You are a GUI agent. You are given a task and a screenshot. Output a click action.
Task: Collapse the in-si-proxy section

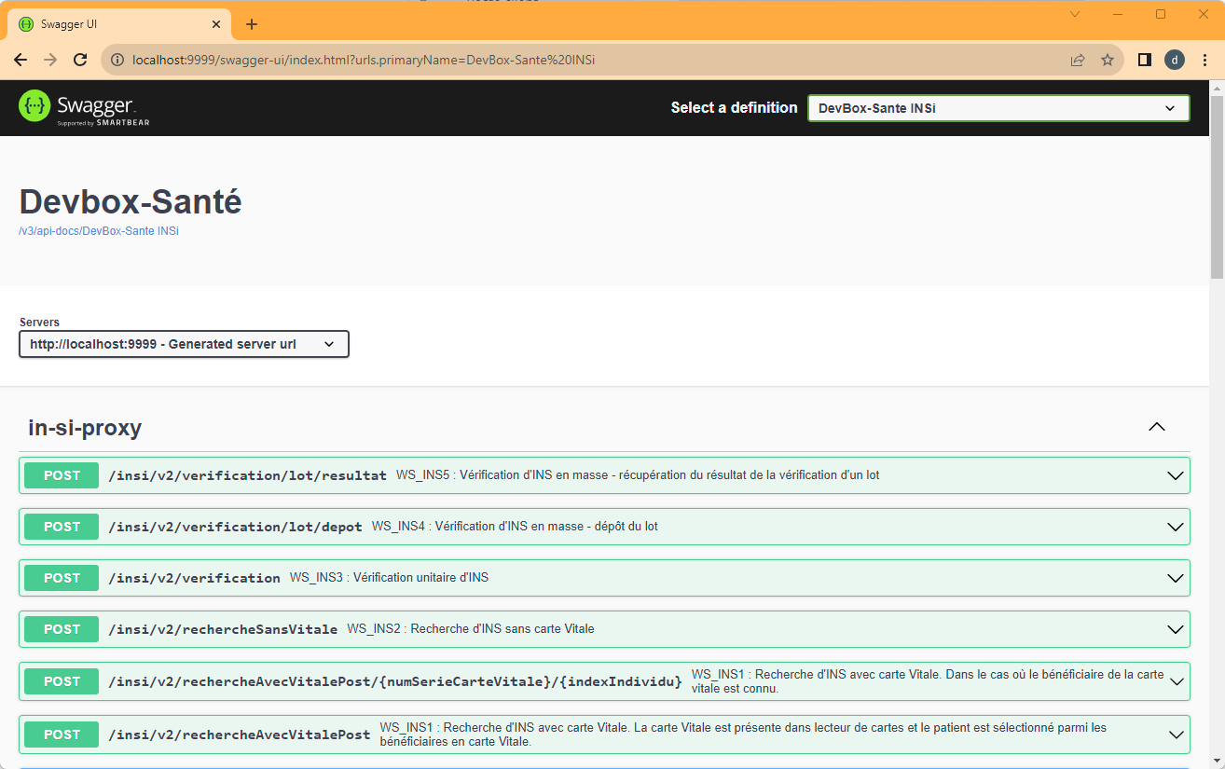point(1157,427)
